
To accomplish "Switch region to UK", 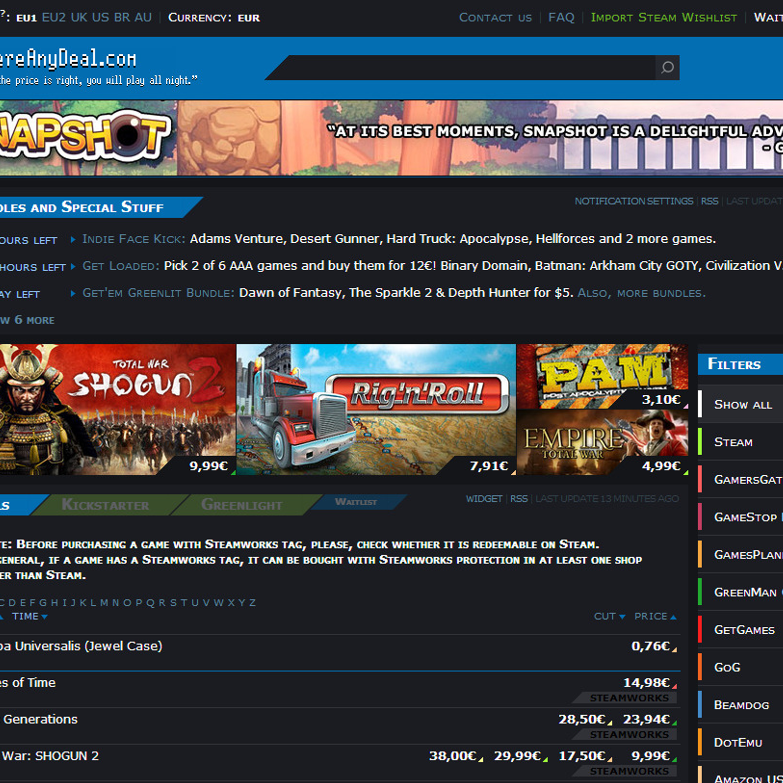I will pyautogui.click(x=79, y=18).
